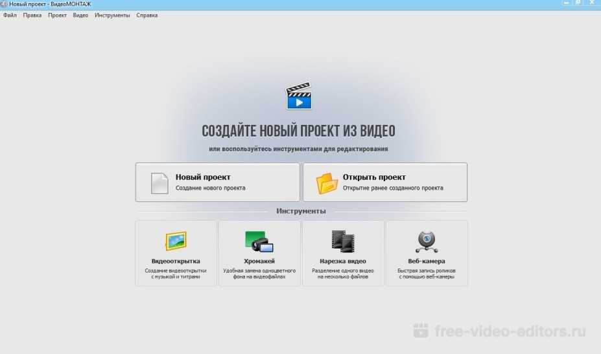Open the Инструменты menu
Screen dimensions: 601x354
click(112, 15)
